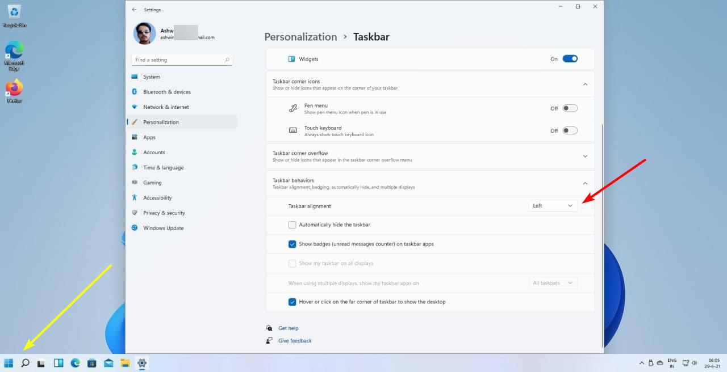Click the network tray icon
This screenshot has height=372, width=727.
[x=686, y=363]
